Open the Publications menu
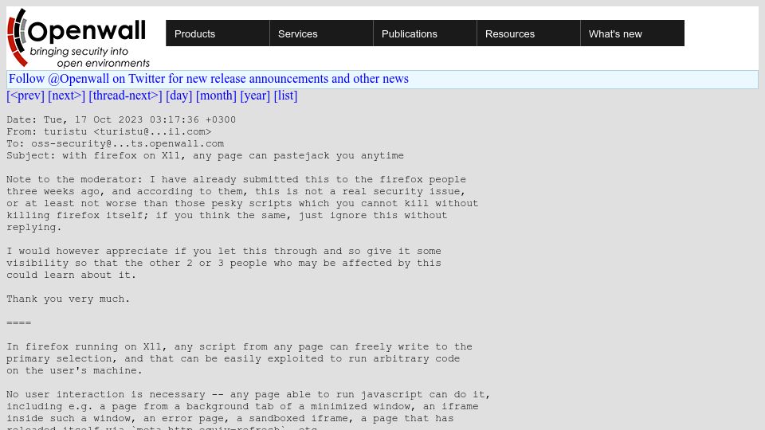This screenshot has height=430, width=765. pos(425,33)
